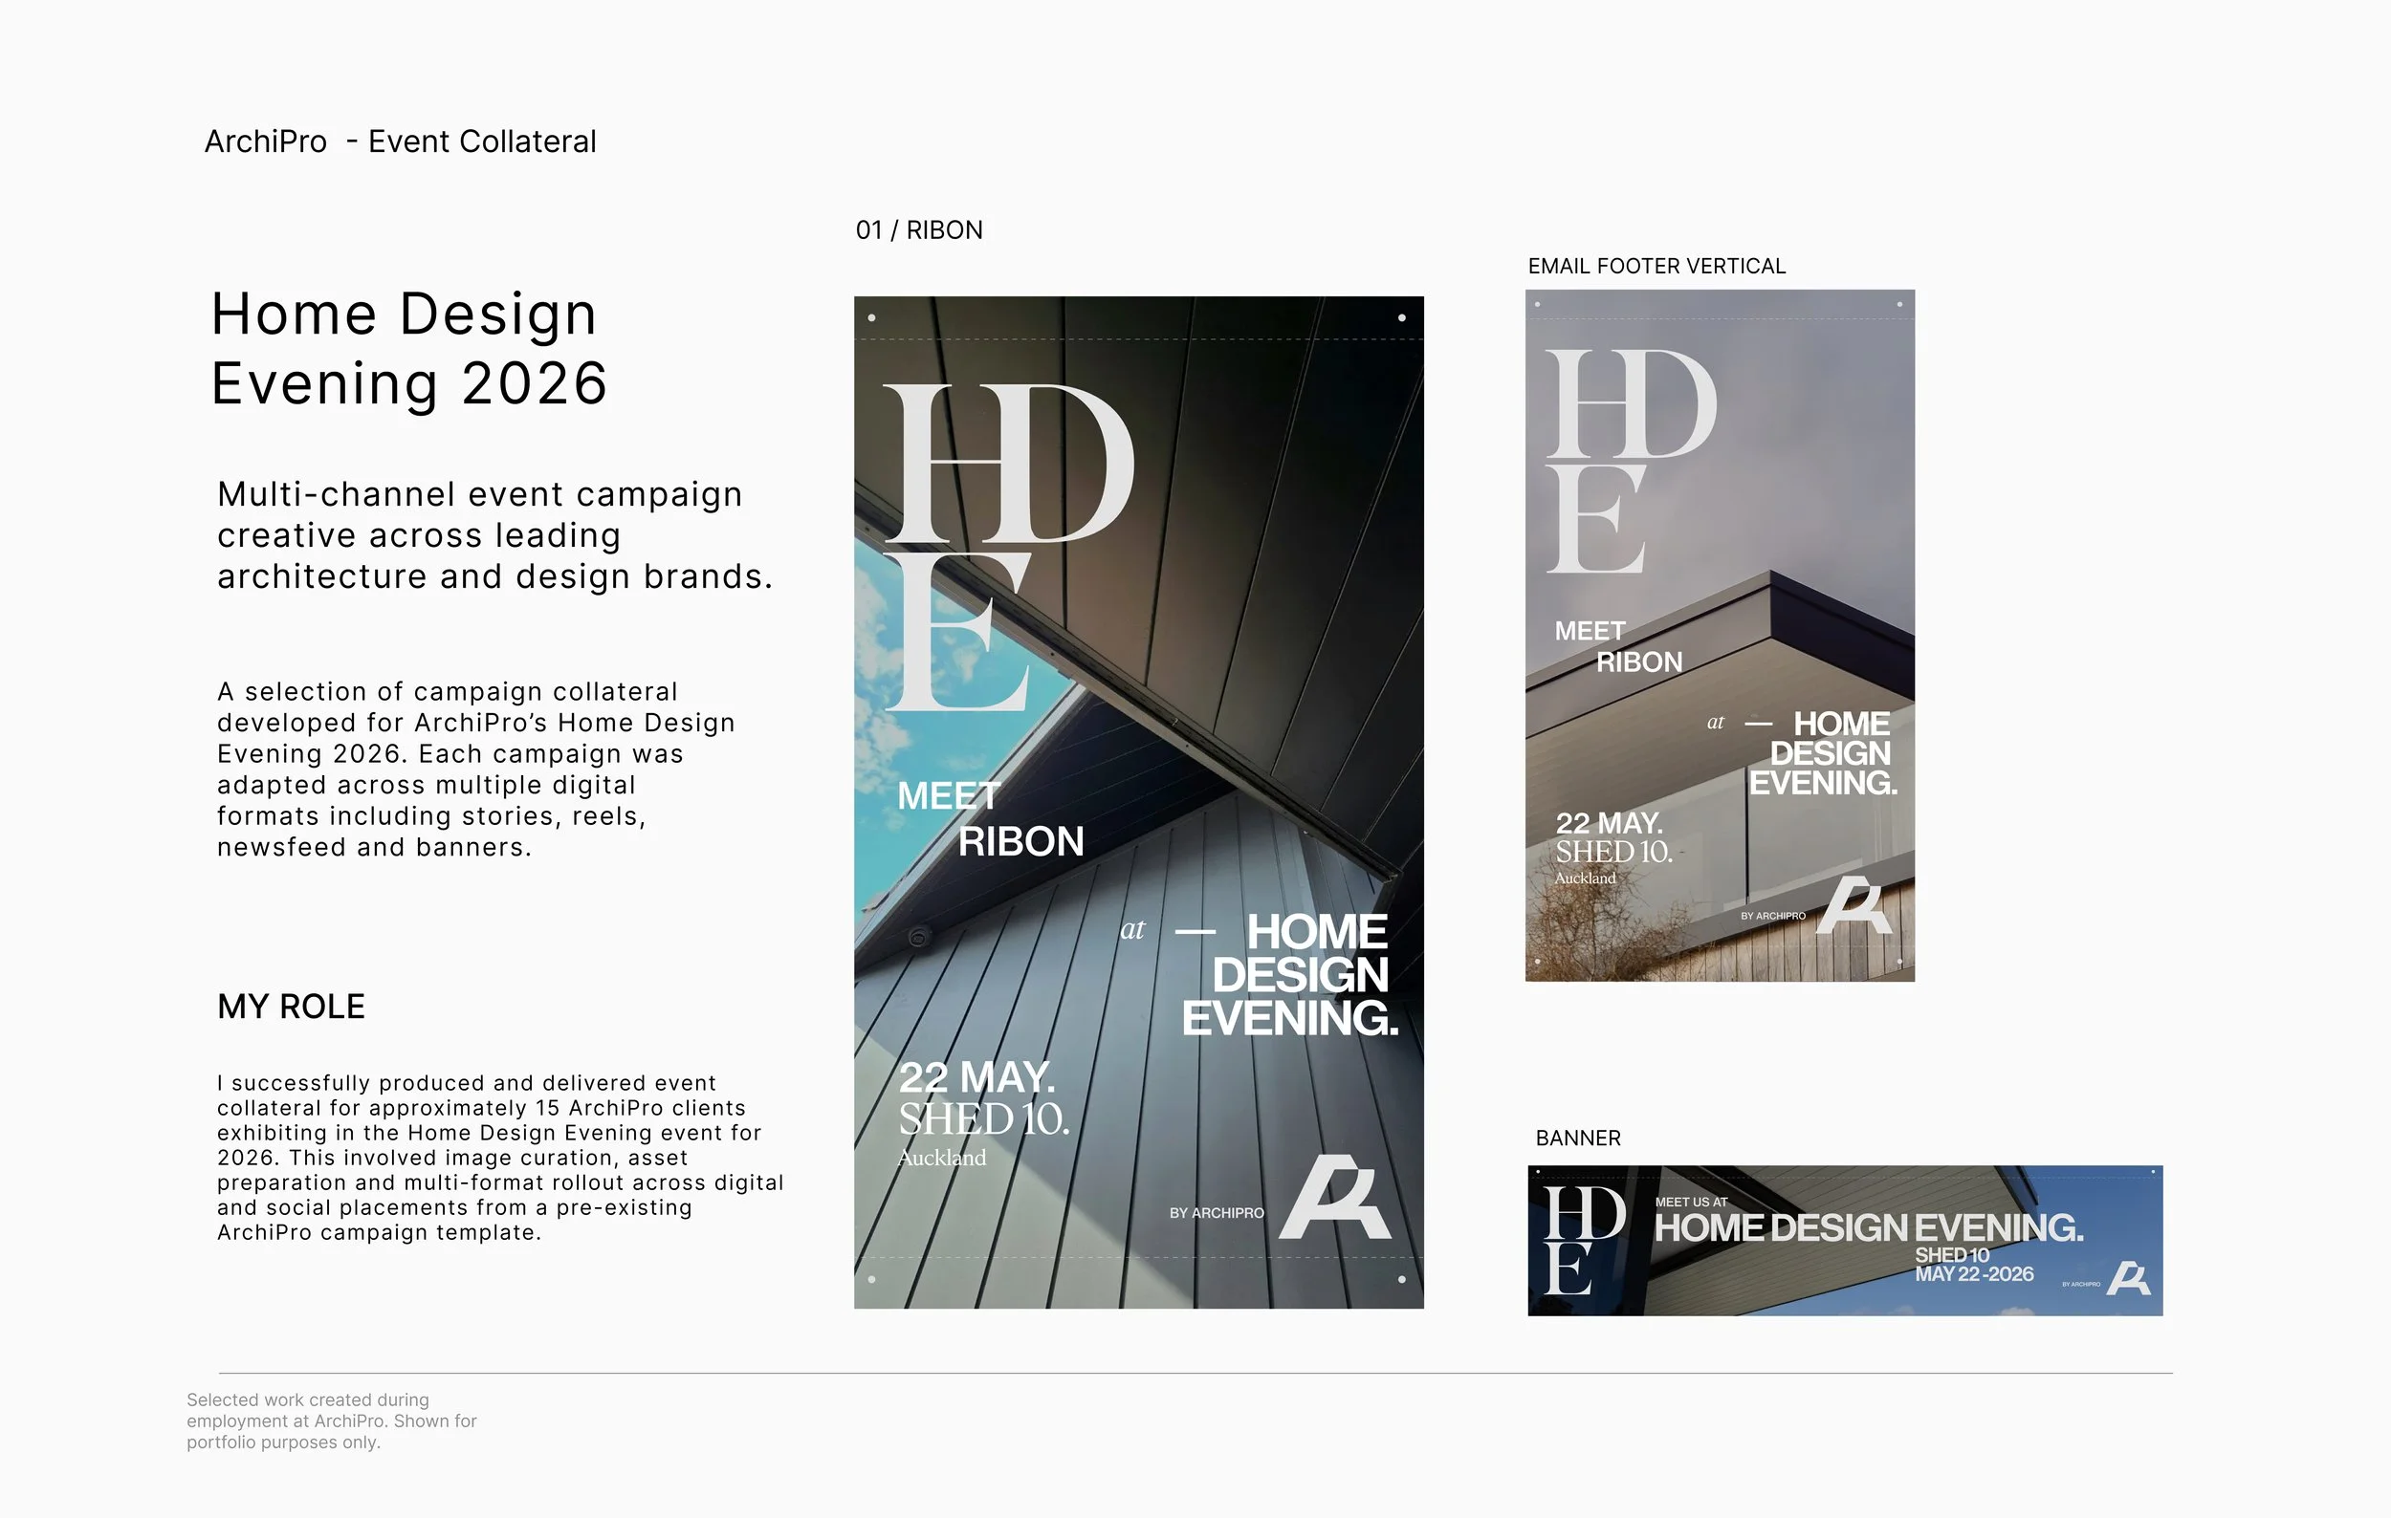Click the ArchiPro logo on email footer poster
The width and height of the screenshot is (2391, 1518).
pyautogui.click(x=1854, y=905)
